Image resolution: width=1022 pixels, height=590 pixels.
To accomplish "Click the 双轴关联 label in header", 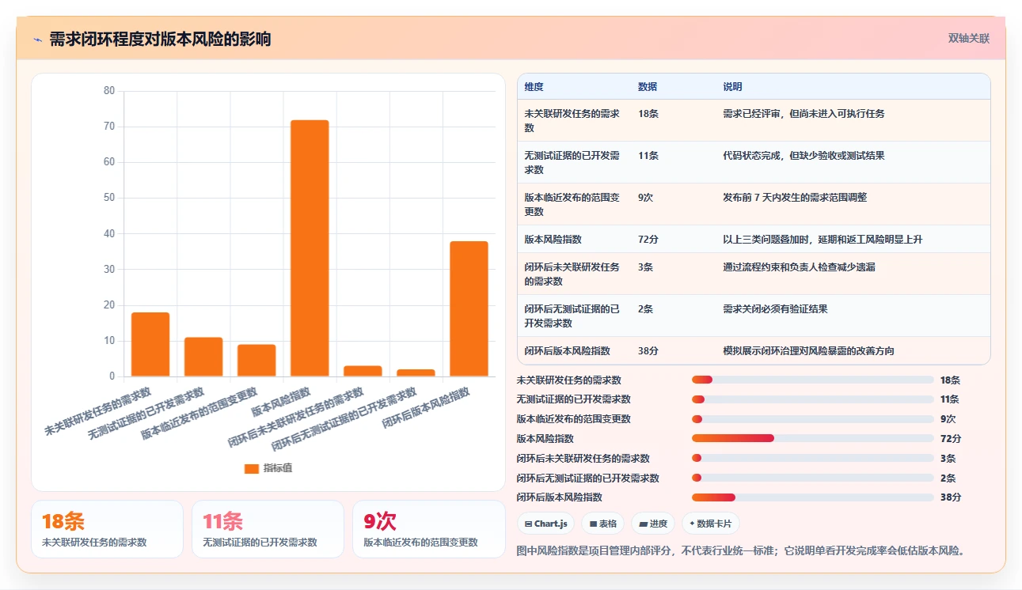I will (969, 38).
